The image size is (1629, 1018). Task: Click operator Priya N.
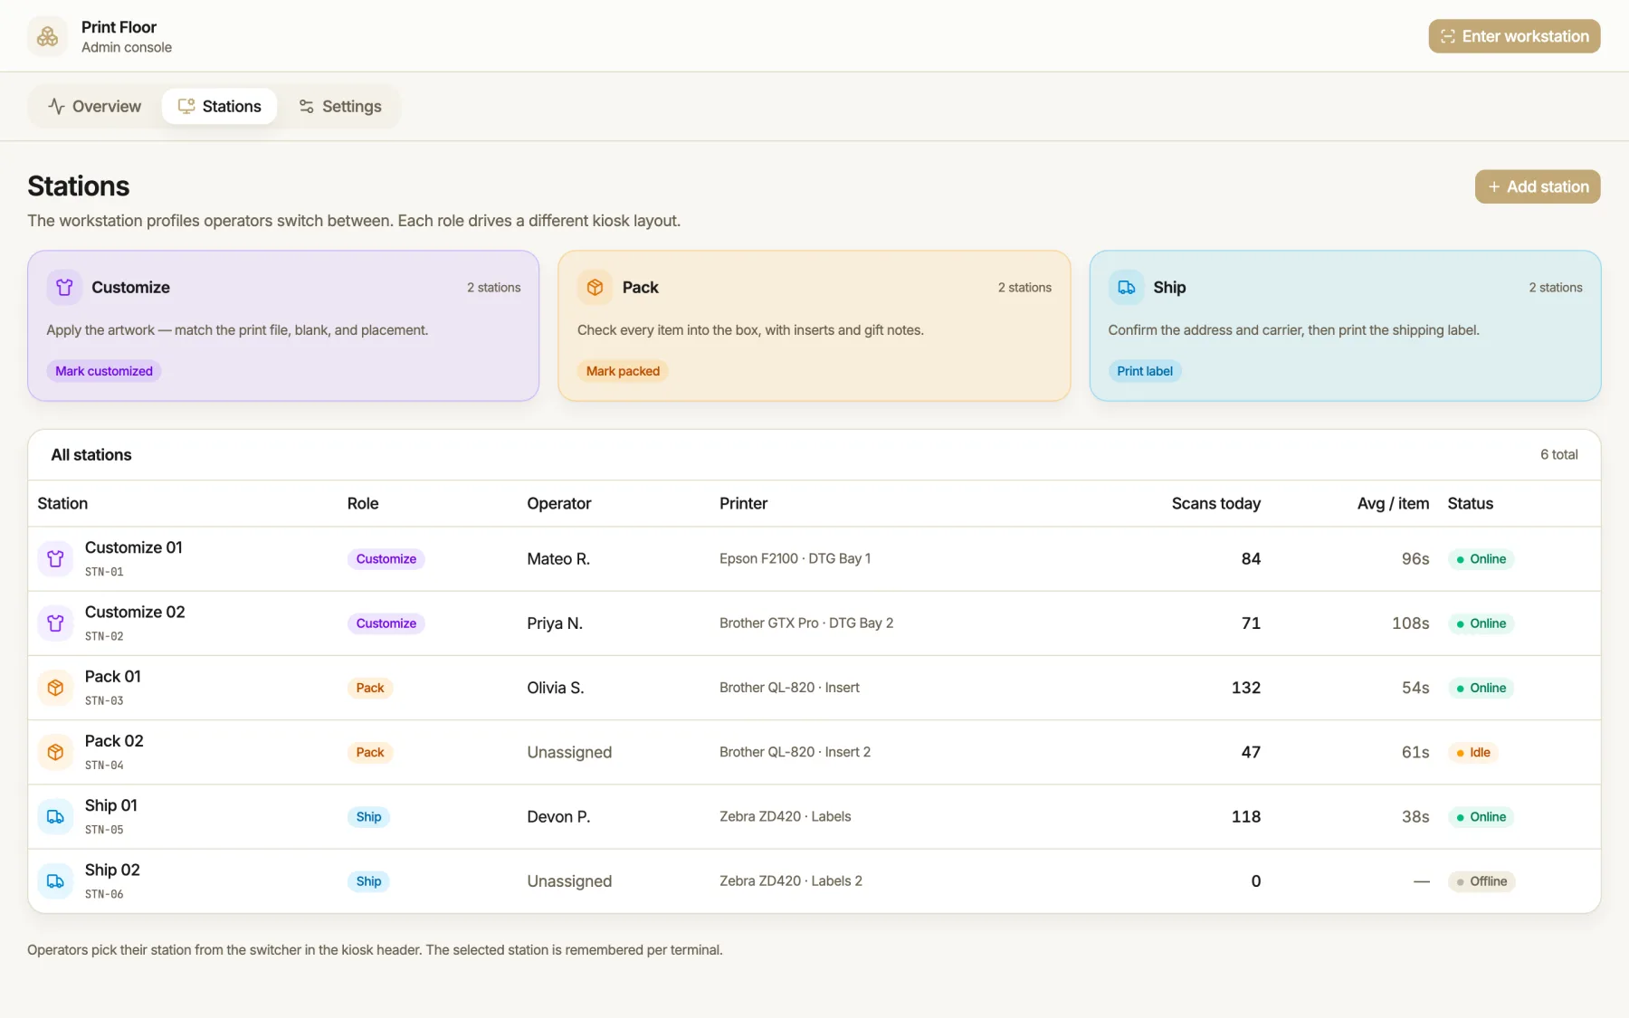pyautogui.click(x=555, y=623)
